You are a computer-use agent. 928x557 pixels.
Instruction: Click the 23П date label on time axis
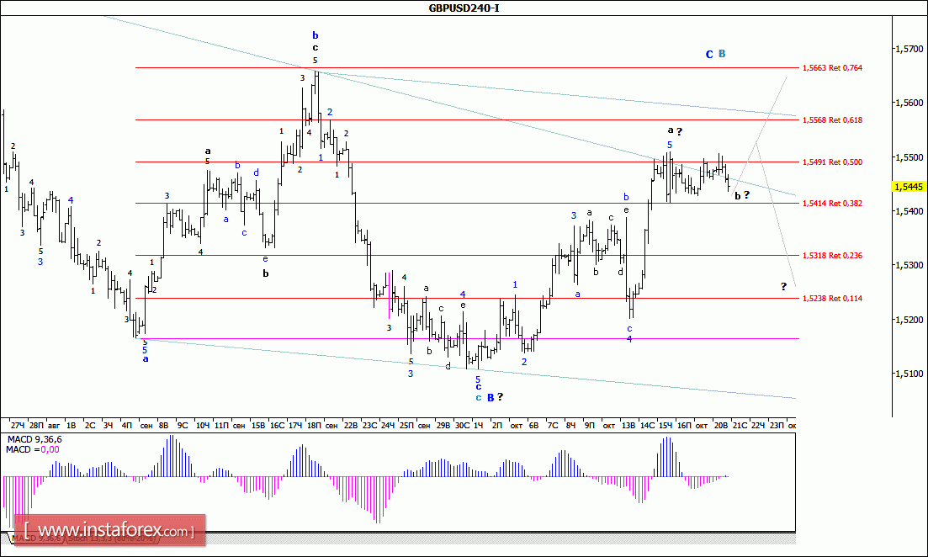777,426
